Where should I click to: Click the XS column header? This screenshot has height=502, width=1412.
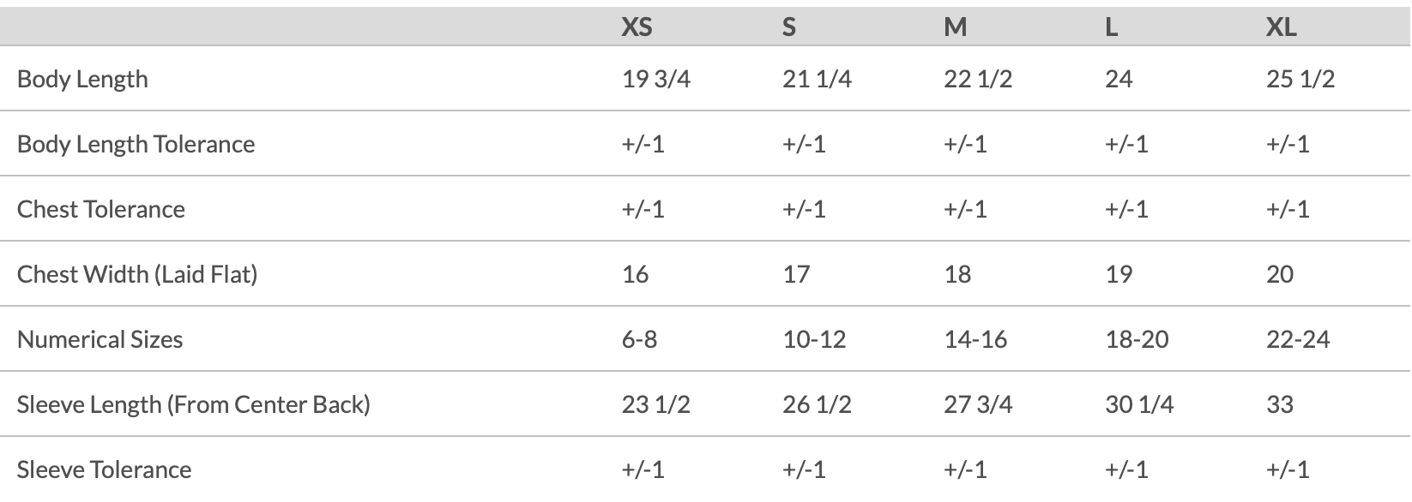click(x=637, y=27)
